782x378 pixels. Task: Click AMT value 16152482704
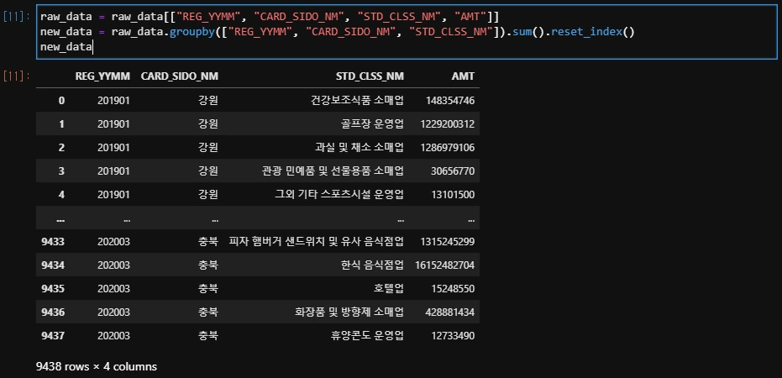445,265
